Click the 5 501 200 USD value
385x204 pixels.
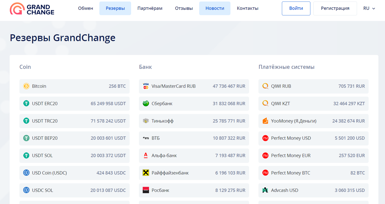(x=350, y=138)
